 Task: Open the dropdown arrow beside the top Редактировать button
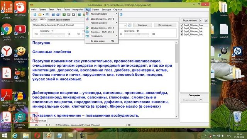click(x=201, y=20)
